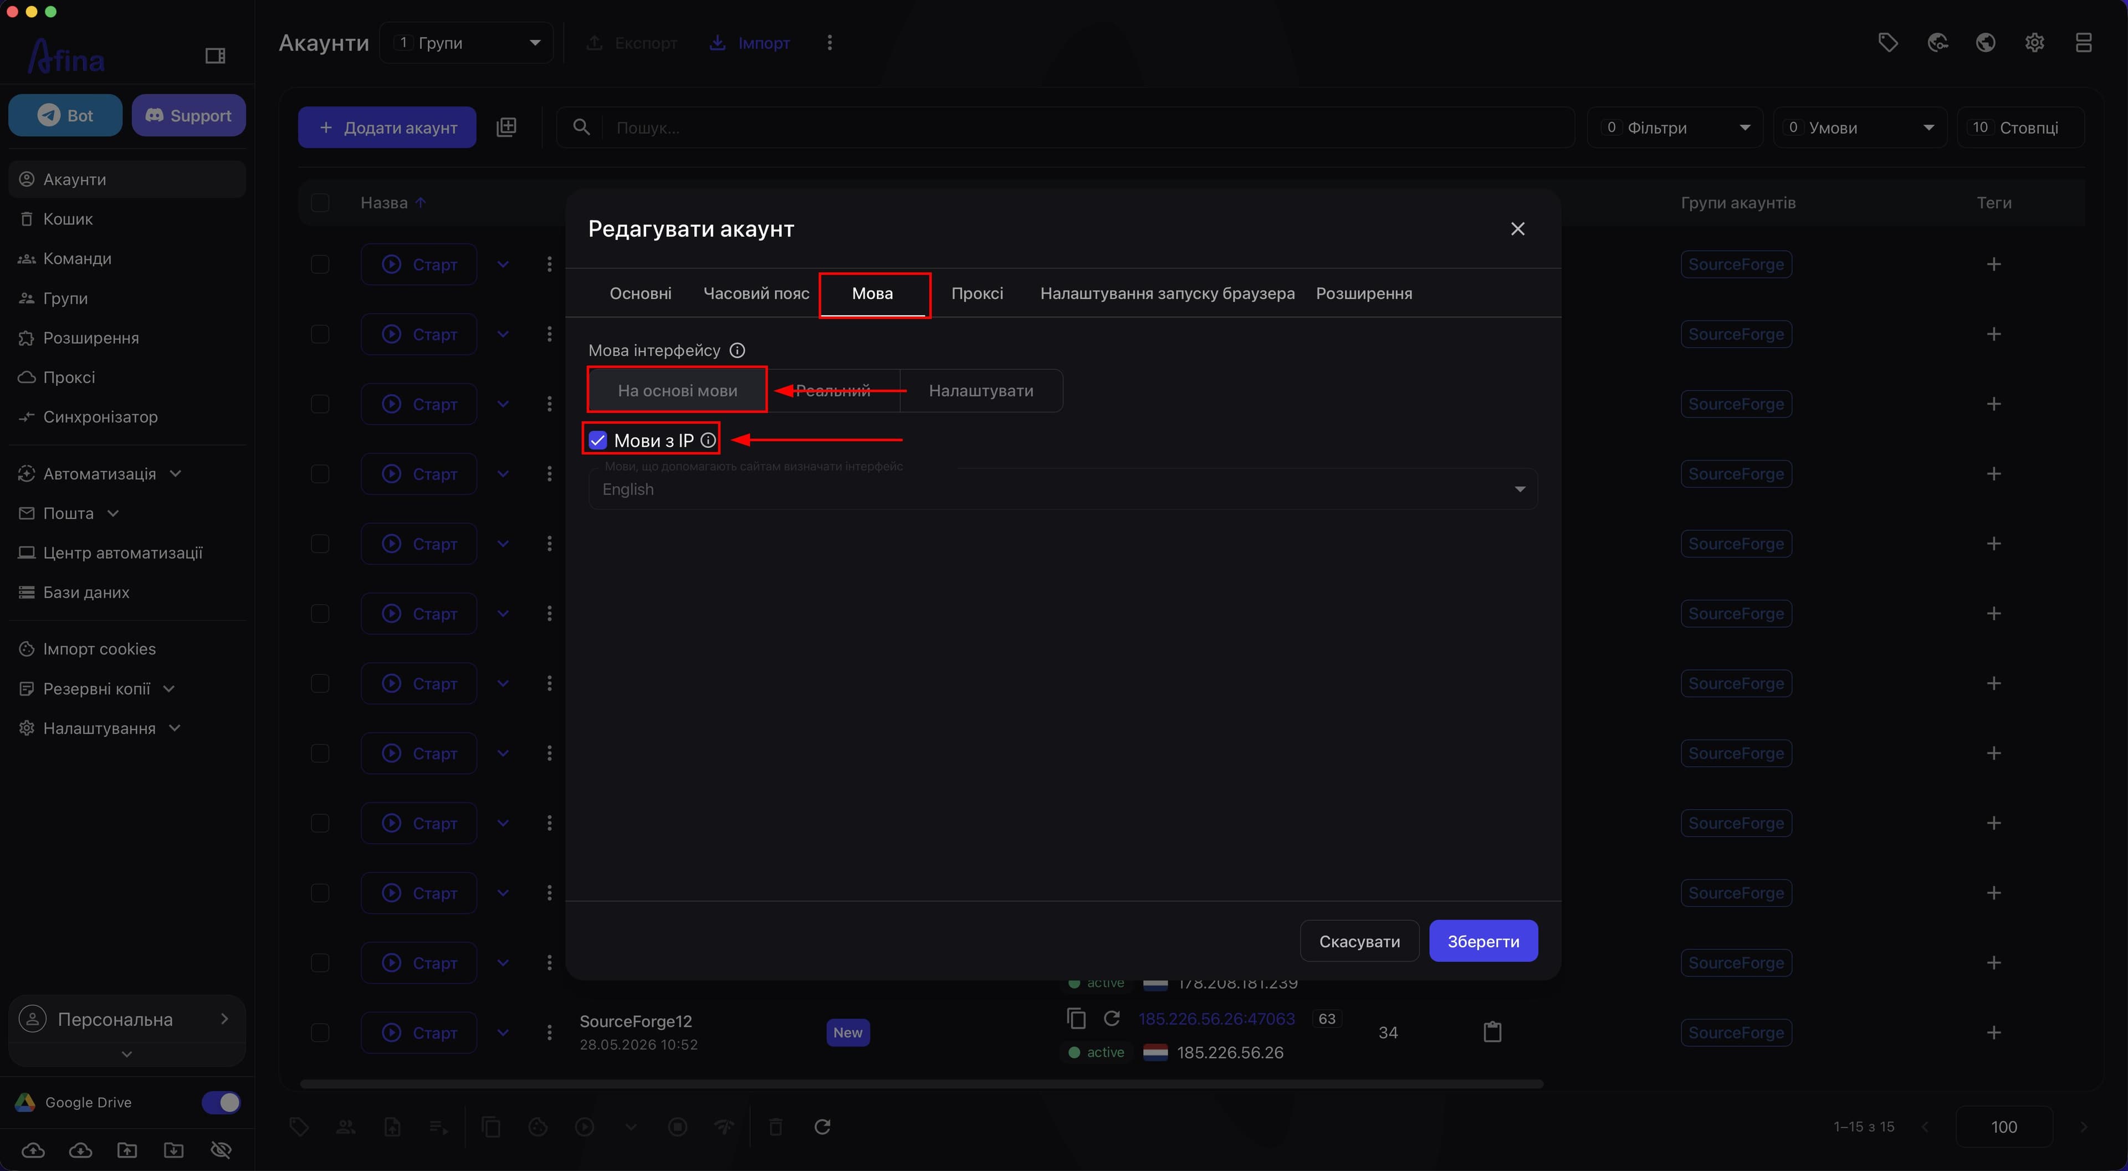The height and width of the screenshot is (1171, 2128).
Task: Click the hidden eye icon at bottom left
Action: (221, 1149)
